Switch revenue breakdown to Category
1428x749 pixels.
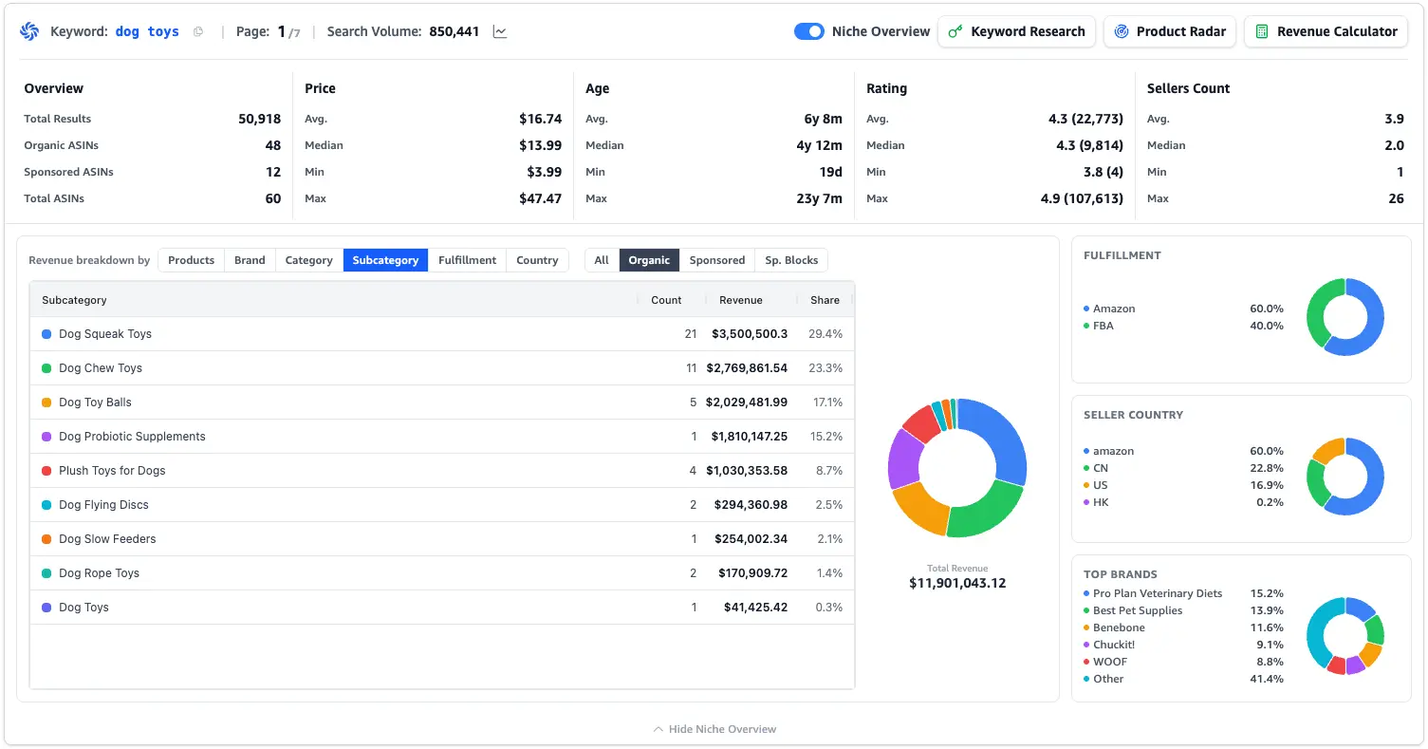[x=309, y=260]
